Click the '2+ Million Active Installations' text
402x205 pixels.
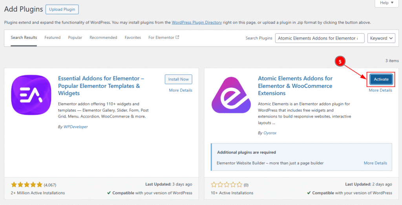[38, 193]
